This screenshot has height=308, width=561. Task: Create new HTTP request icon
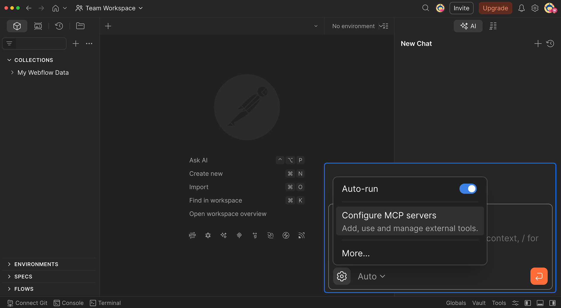coord(192,235)
